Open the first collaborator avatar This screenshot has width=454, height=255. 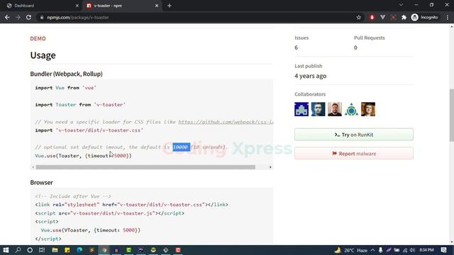tap(301, 109)
